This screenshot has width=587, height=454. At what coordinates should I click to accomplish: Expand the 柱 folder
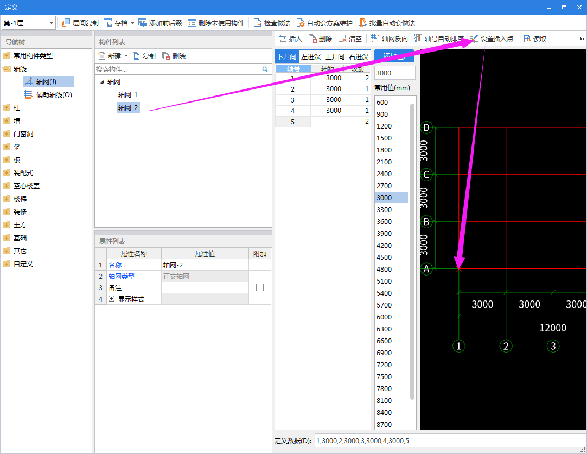pyautogui.click(x=7, y=108)
